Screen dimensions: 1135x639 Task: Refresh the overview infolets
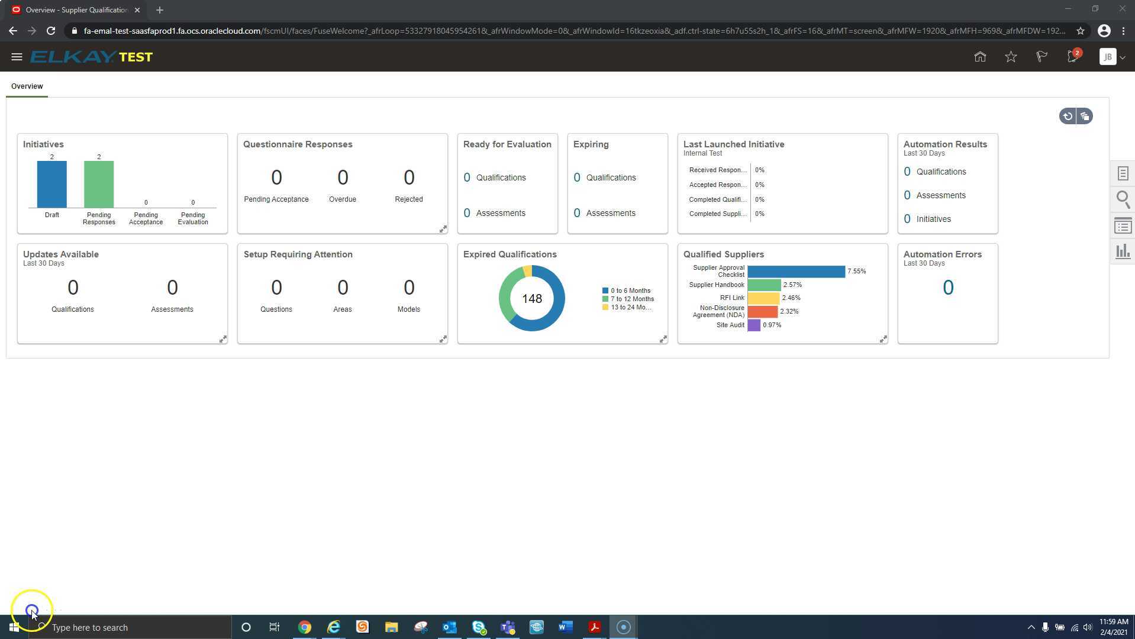point(1068,116)
